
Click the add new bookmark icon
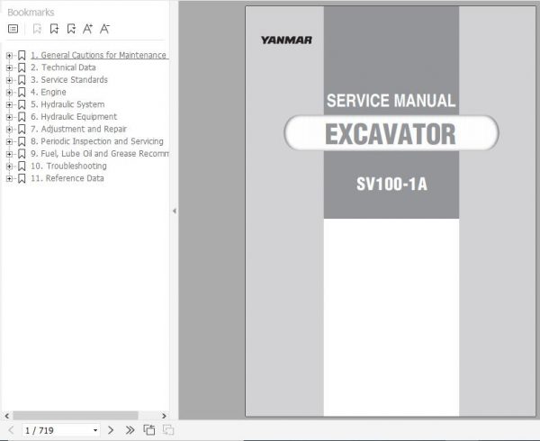[x=54, y=29]
